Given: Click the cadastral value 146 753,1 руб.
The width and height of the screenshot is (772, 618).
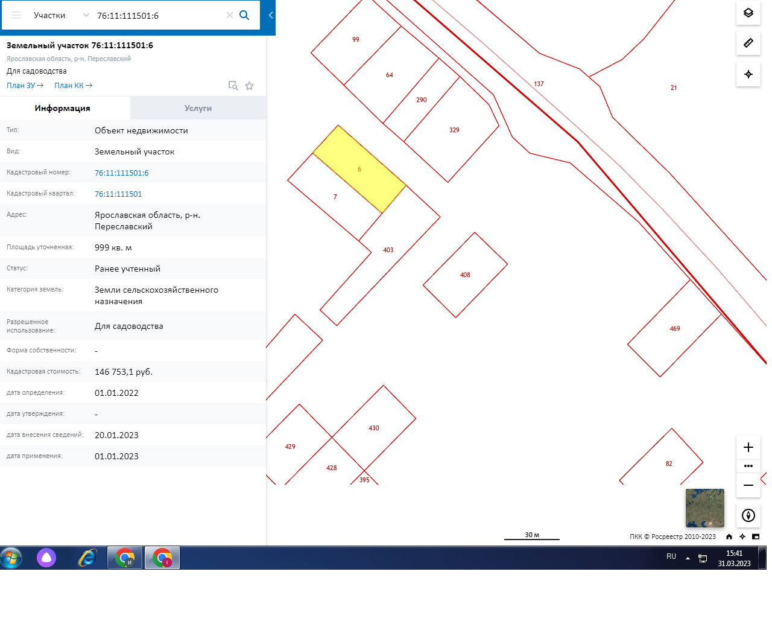Looking at the screenshot, I should 124,372.
